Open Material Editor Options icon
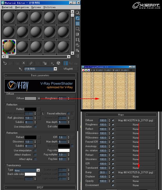The width and height of the screenshot is (162, 190). (x=77, y=45)
